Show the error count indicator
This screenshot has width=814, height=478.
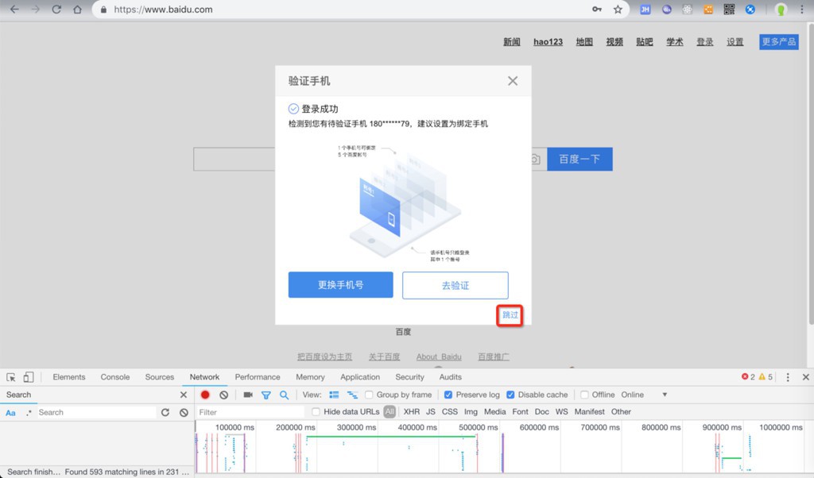(x=748, y=377)
